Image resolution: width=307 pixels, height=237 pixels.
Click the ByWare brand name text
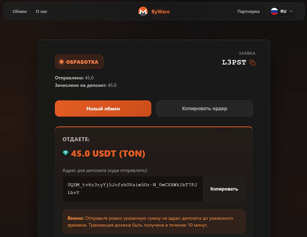point(160,12)
